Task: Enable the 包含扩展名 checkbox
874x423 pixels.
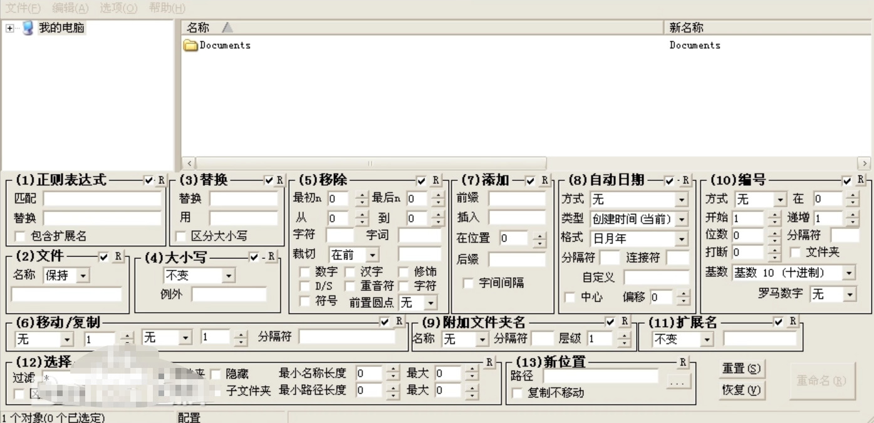Action: [20, 237]
